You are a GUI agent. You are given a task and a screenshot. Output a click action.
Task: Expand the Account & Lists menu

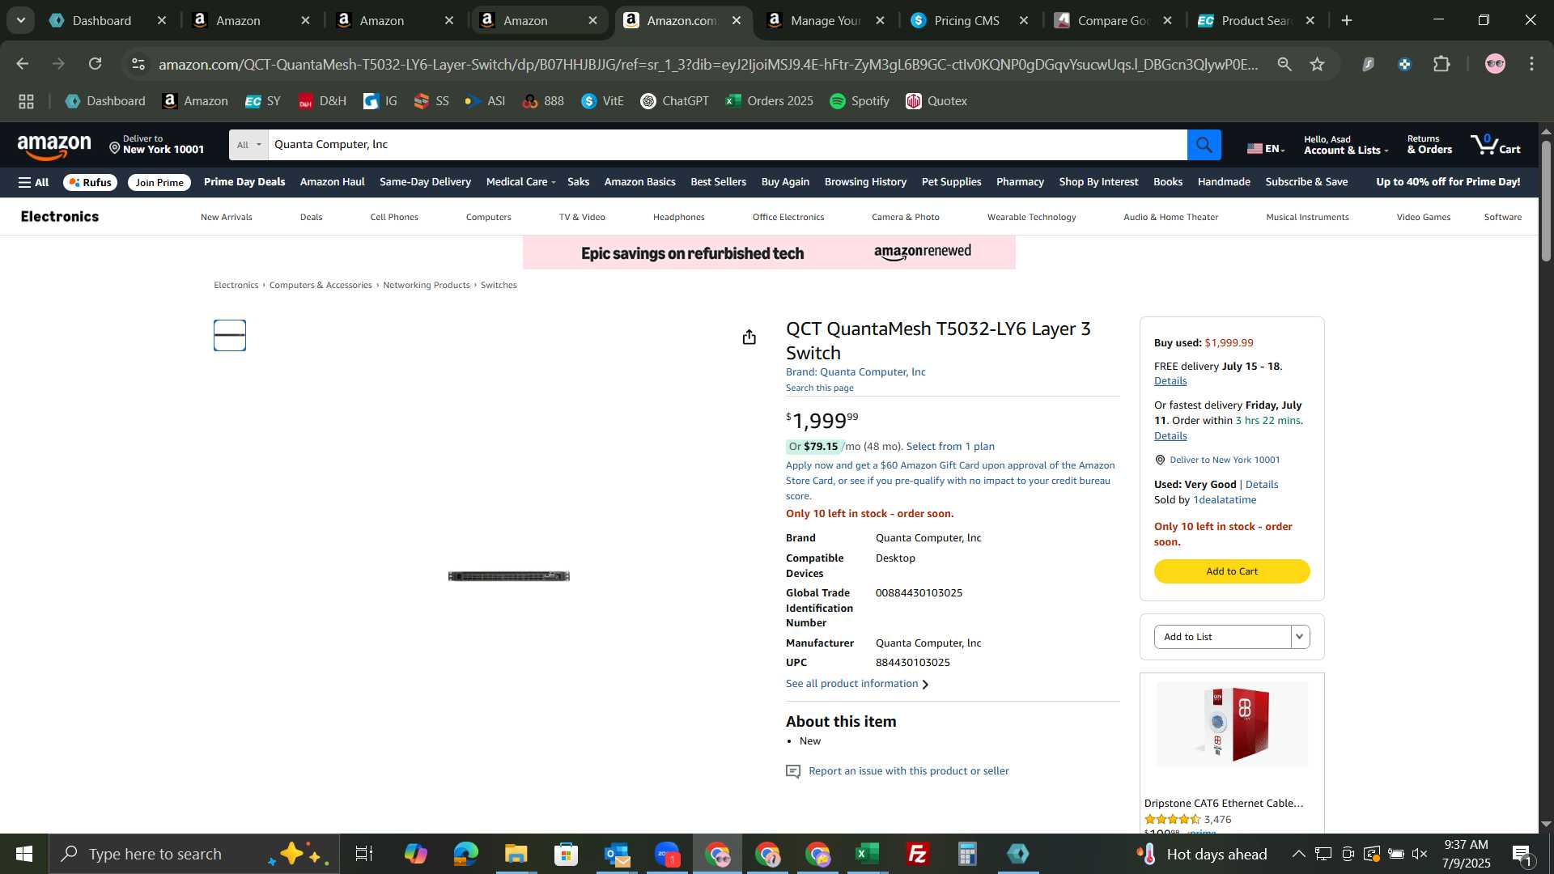(1345, 145)
